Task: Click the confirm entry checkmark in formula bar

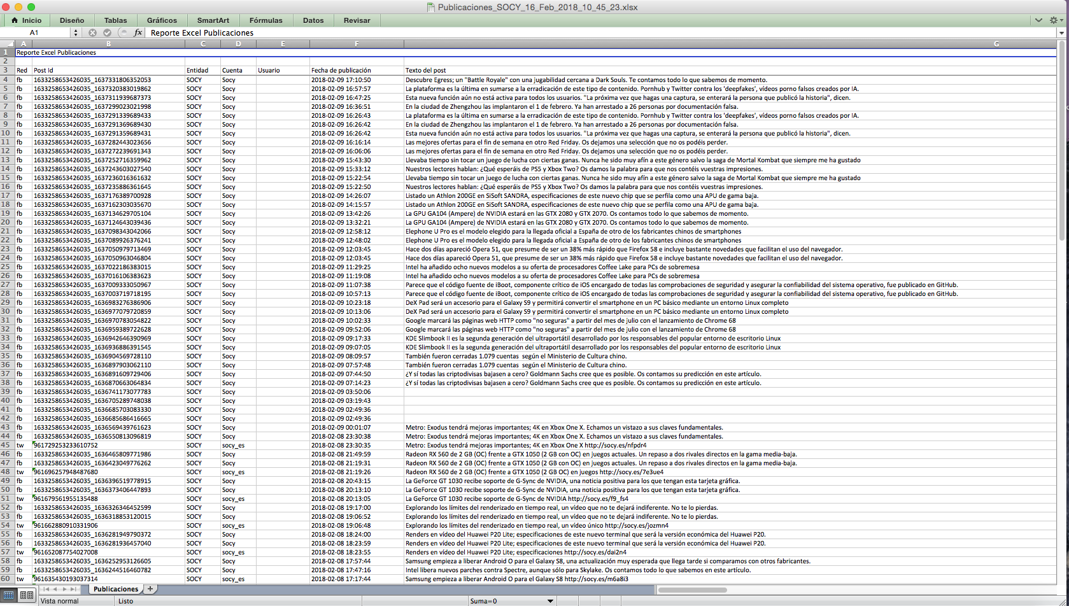Action: (107, 32)
